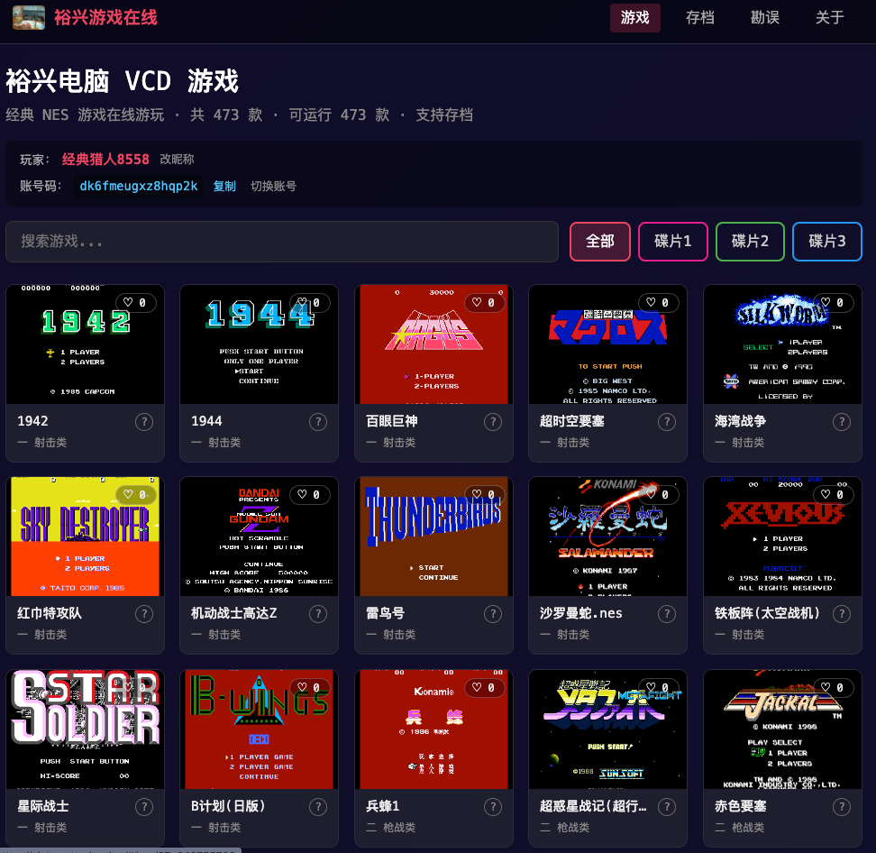Open Gundam Z game thumbnail
The width and height of the screenshot is (876, 853).
(x=260, y=537)
